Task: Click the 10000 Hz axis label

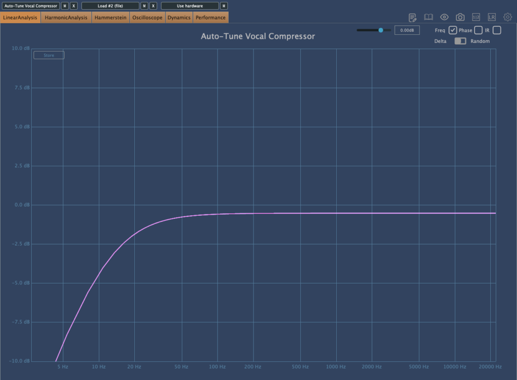Action: pos(455,367)
